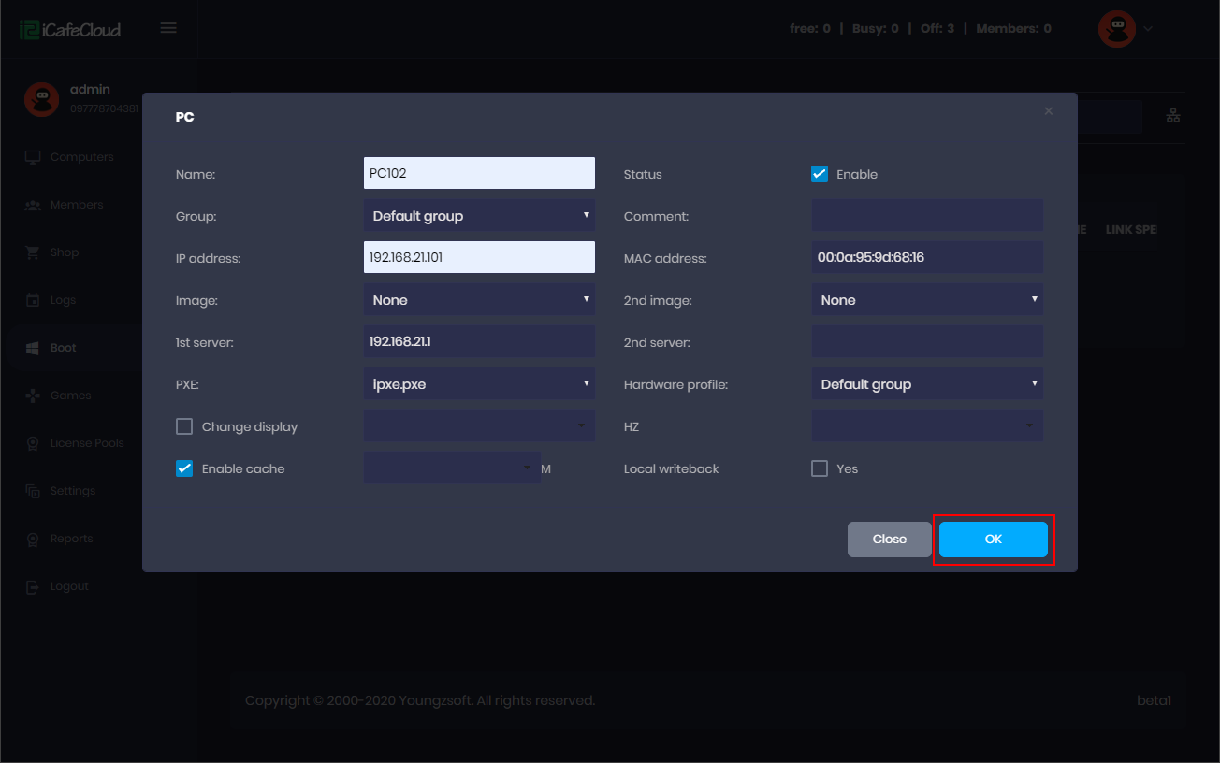Dismiss dialog with the X icon
Image resolution: width=1220 pixels, height=763 pixels.
tap(1048, 111)
